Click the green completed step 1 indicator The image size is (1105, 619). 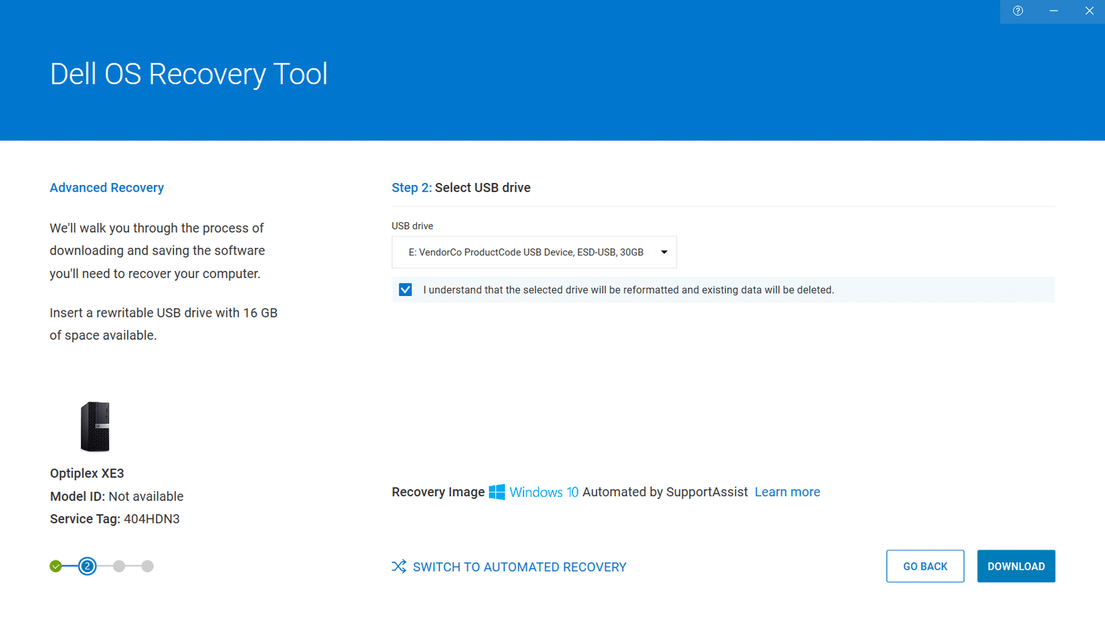coord(56,567)
